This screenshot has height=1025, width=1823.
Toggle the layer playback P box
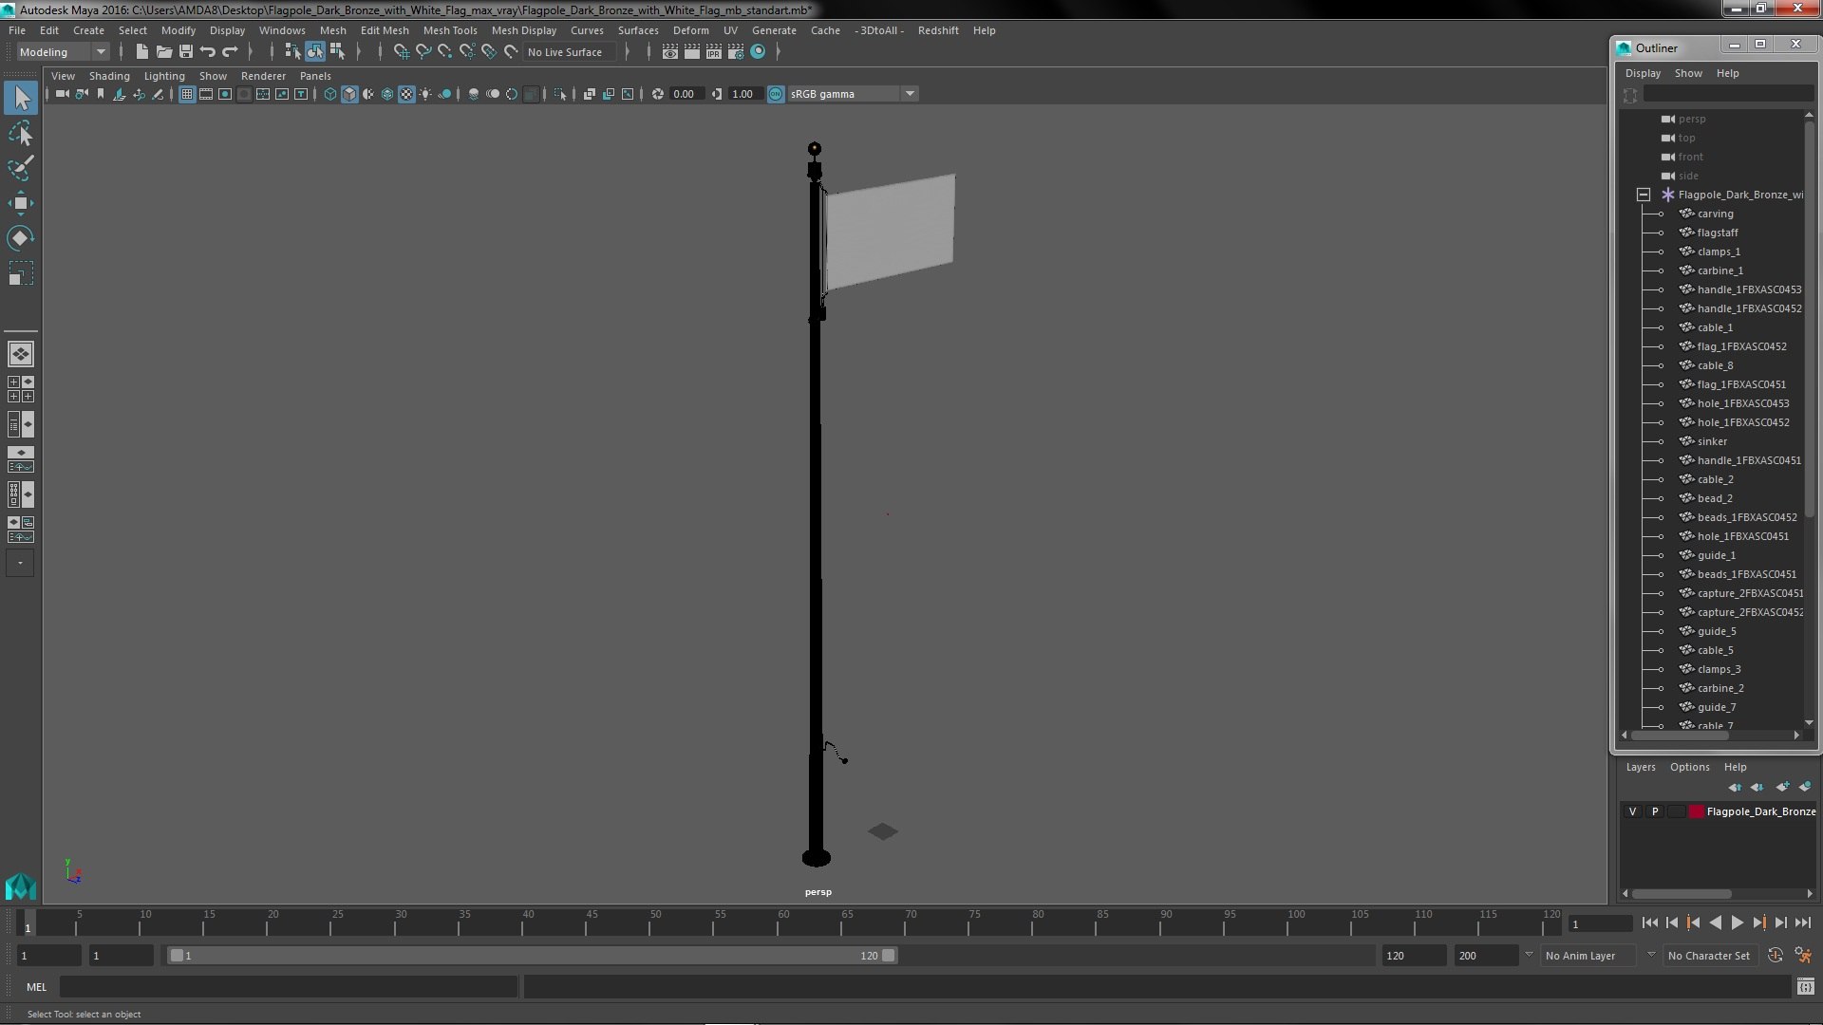(1654, 811)
